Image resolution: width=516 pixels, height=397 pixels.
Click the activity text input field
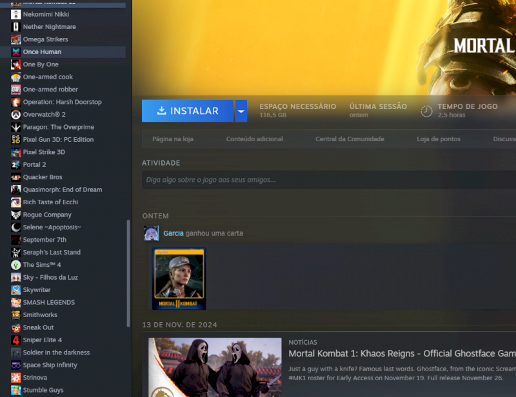coord(329,180)
